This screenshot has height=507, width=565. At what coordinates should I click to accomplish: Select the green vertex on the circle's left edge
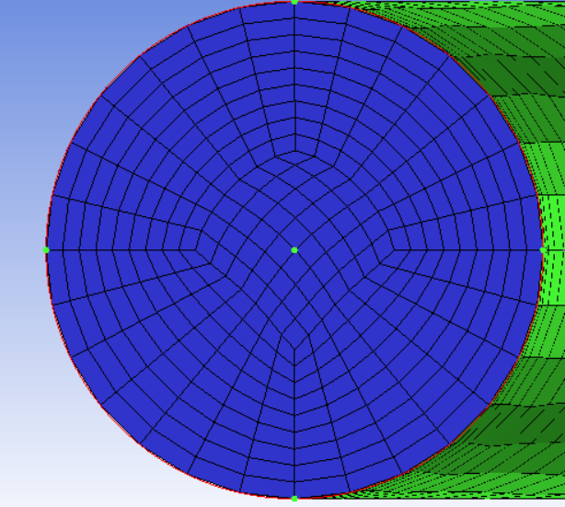tap(46, 250)
